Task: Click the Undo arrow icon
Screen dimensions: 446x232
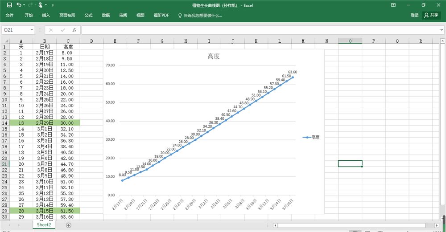Action: [19, 5]
